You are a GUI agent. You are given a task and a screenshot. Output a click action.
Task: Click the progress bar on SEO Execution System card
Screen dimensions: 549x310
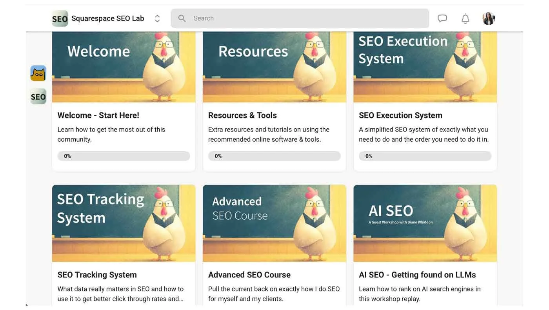pos(425,156)
